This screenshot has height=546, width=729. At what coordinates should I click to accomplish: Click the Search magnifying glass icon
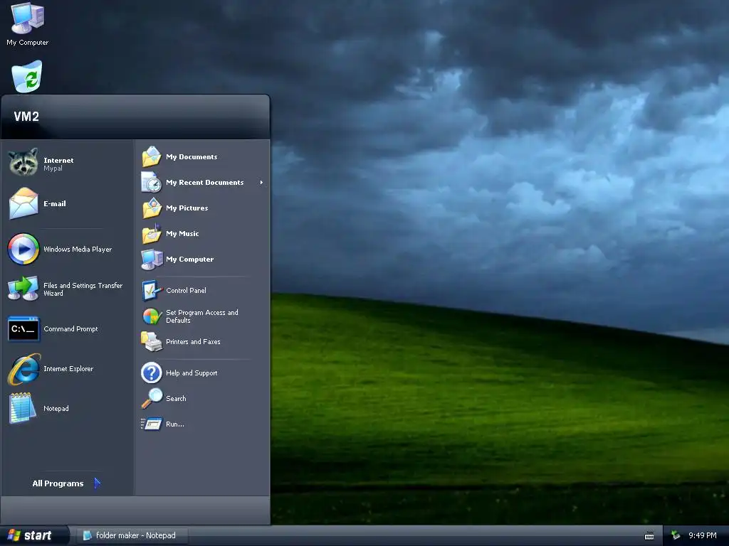[x=152, y=398]
